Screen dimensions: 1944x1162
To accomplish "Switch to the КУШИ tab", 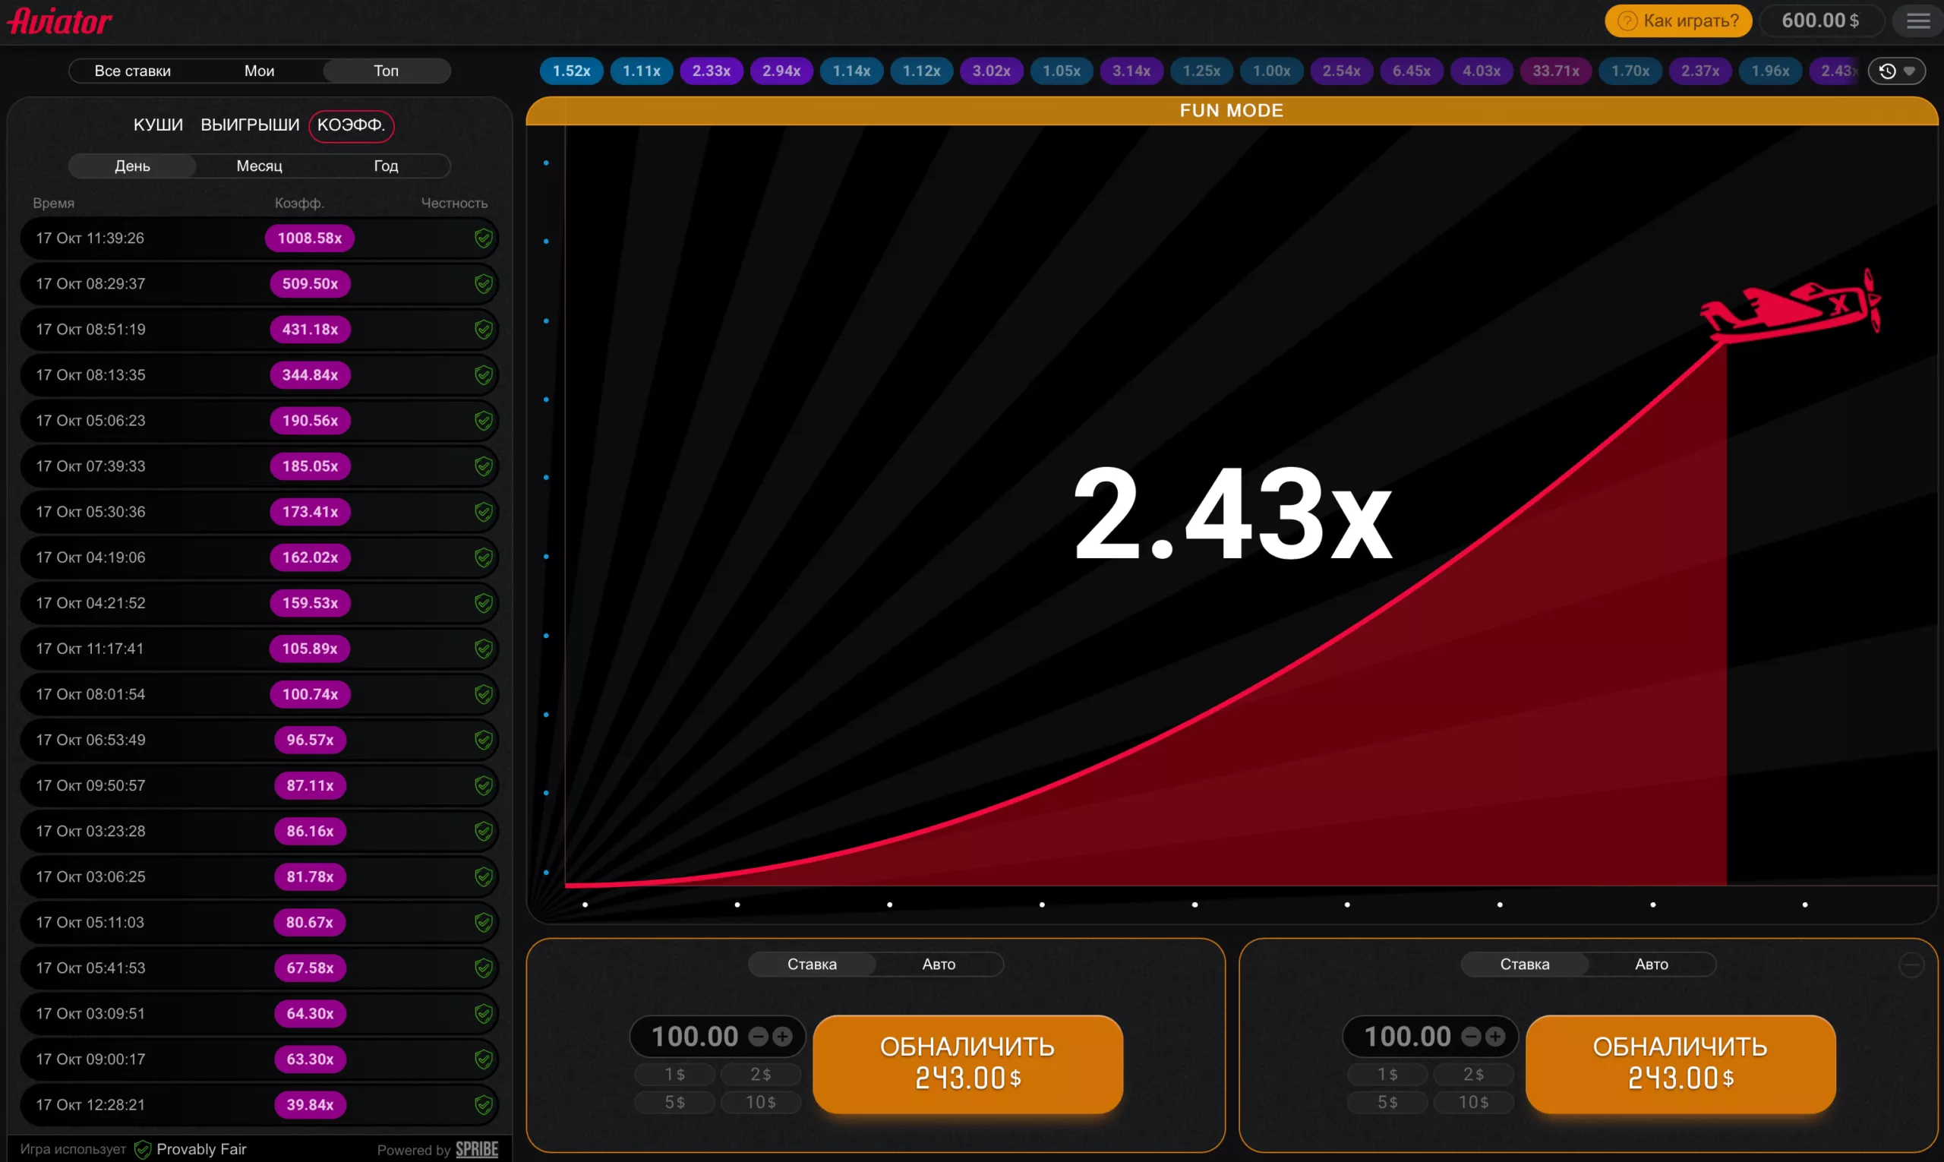I will 158,125.
